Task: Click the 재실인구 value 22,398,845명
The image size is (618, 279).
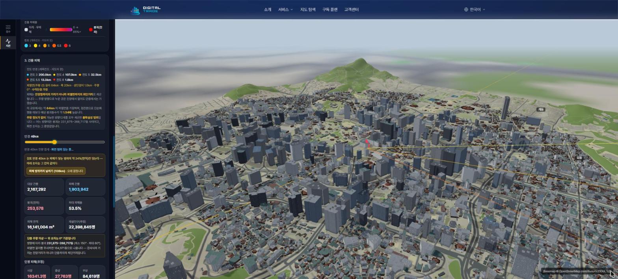Action: tap(82, 227)
